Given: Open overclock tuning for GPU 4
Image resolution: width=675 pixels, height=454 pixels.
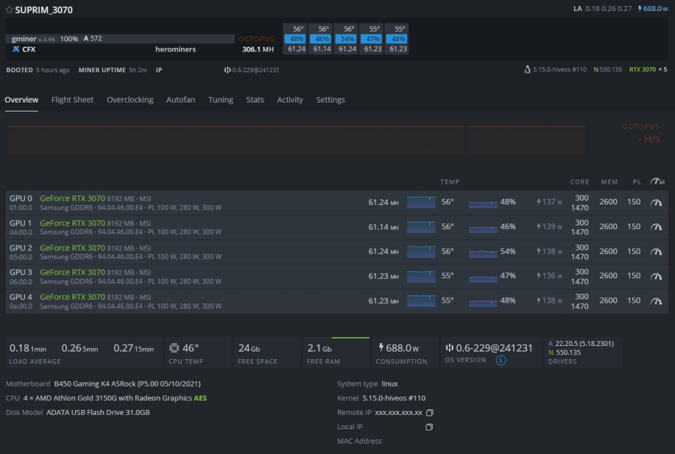Looking at the screenshot, I should [x=656, y=301].
